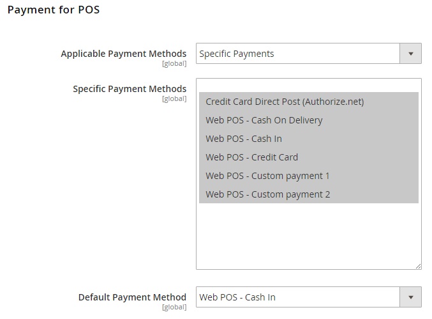Viewport: 432px width, 319px height.
Task: Click [global] scope under Specific Payment Methods
Action: pyautogui.click(x=174, y=99)
